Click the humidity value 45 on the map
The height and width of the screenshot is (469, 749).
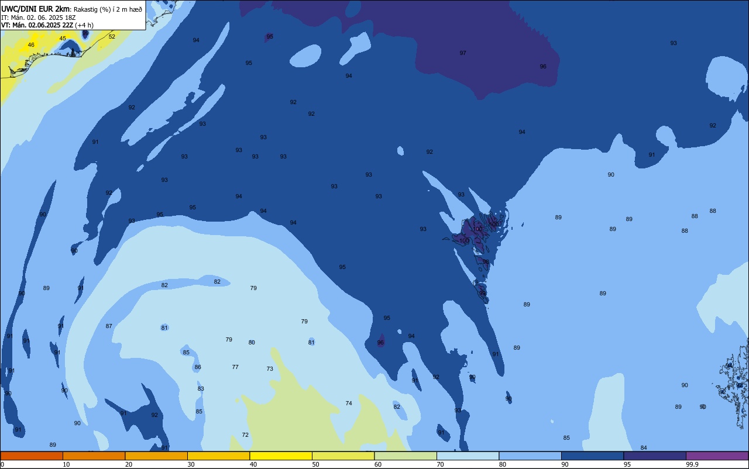coord(63,39)
